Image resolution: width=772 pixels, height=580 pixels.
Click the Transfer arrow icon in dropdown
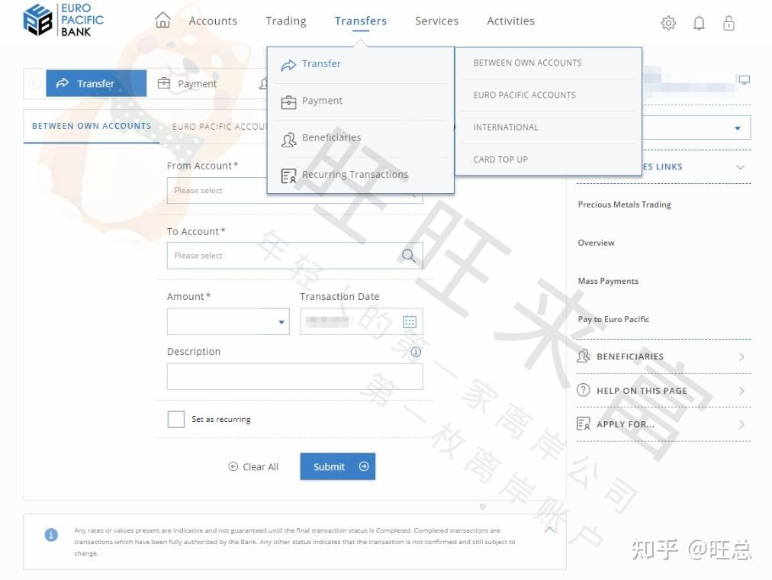(x=288, y=65)
